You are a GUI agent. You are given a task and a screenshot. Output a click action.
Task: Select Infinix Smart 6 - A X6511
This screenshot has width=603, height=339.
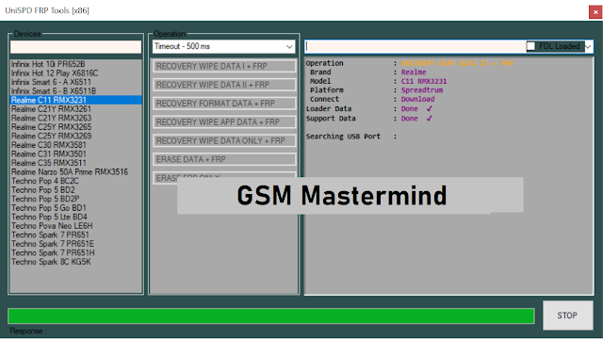(x=75, y=82)
